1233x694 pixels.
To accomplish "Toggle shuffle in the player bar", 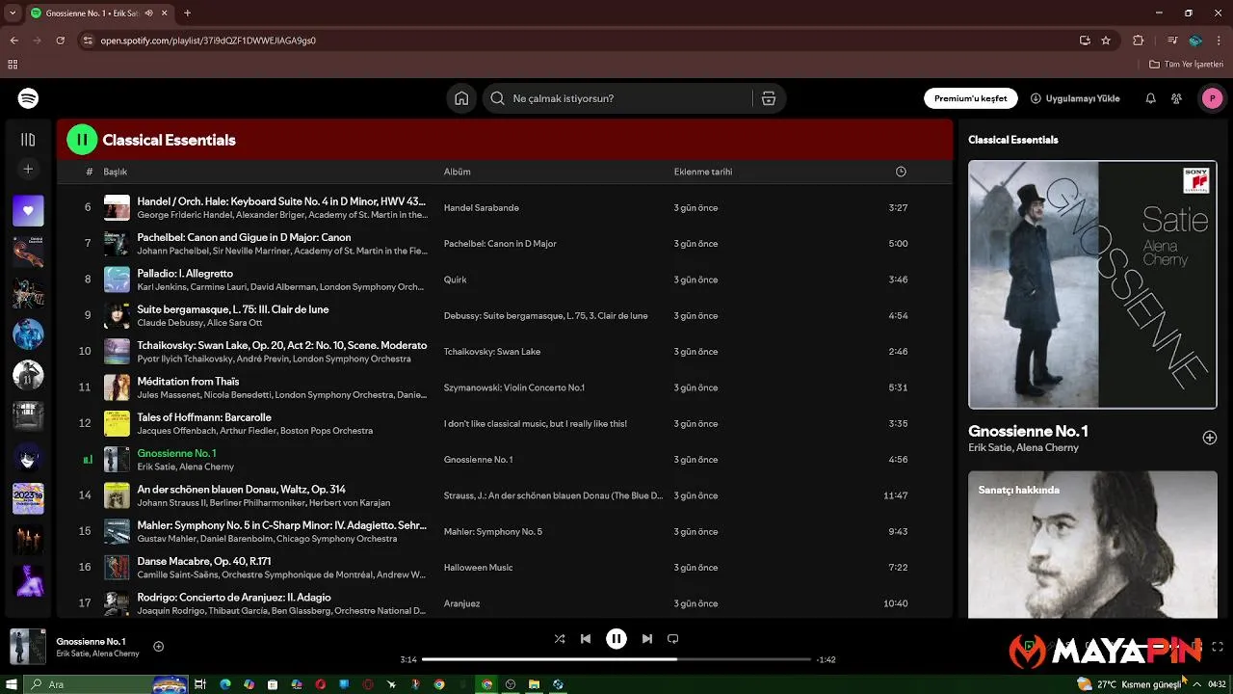I will click(560, 638).
